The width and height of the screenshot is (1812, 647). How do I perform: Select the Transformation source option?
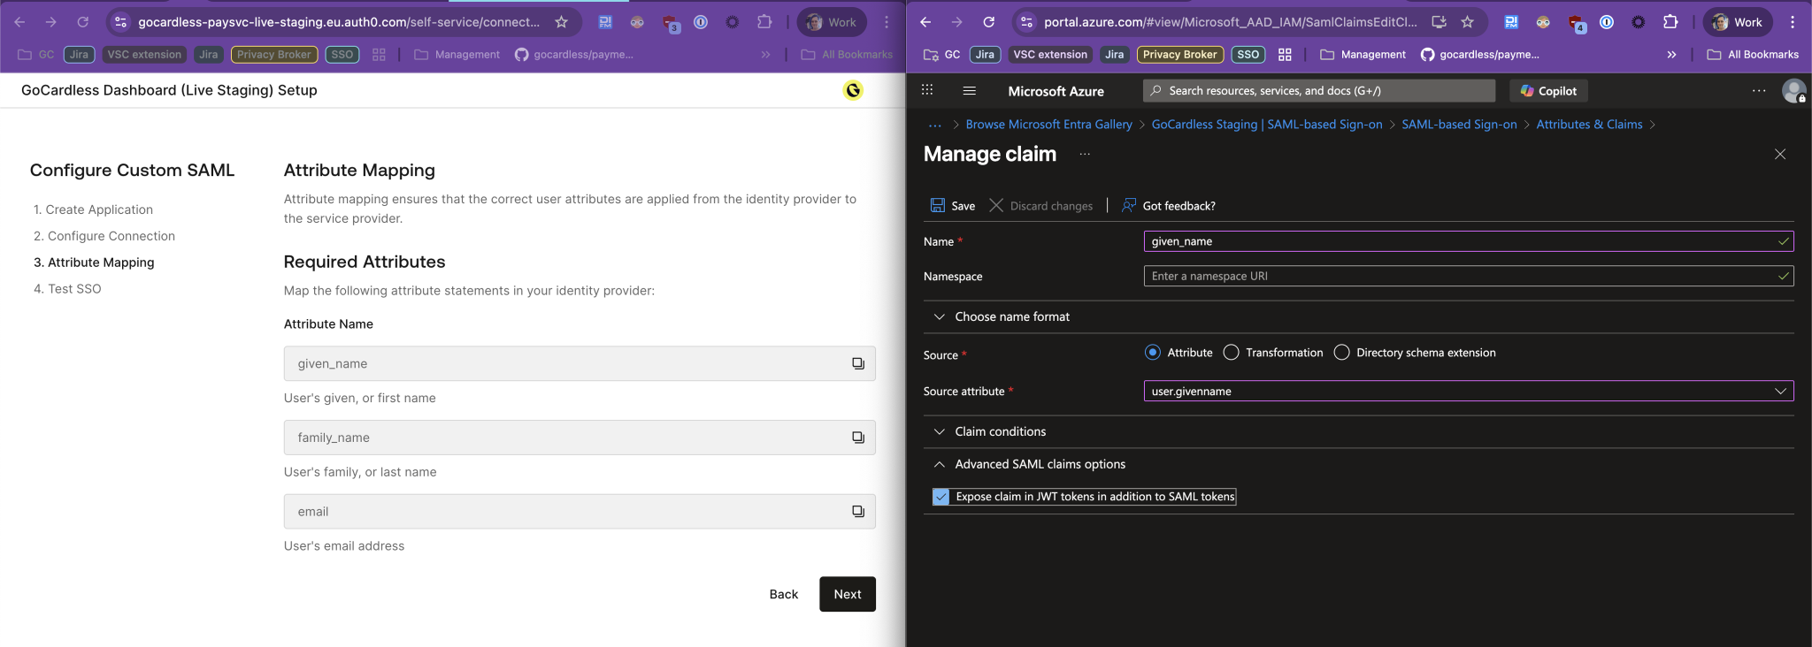coord(1231,353)
